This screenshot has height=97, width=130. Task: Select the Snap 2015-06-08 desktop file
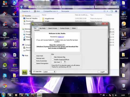click(x=14, y=37)
